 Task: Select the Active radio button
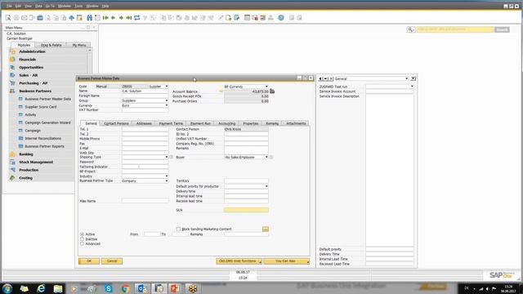coord(82,234)
